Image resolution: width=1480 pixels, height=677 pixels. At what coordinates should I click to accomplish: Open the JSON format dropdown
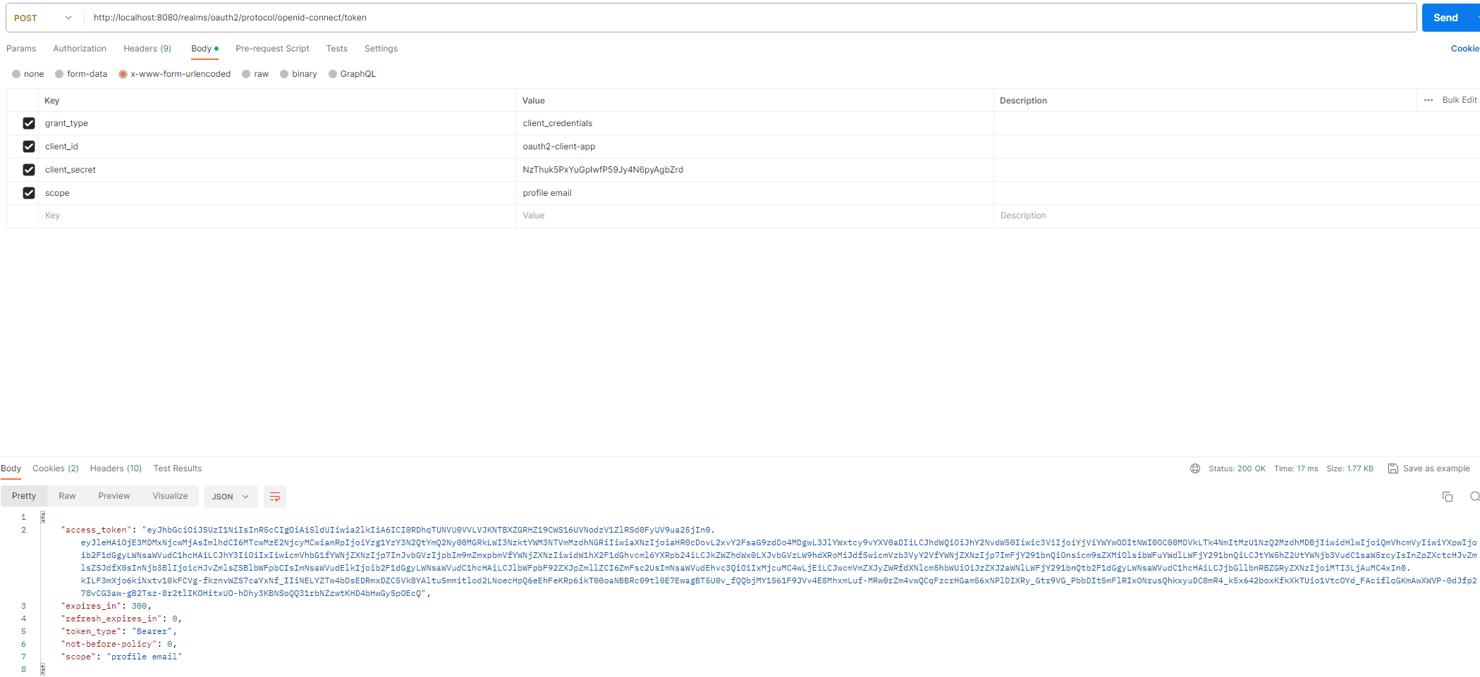(231, 497)
